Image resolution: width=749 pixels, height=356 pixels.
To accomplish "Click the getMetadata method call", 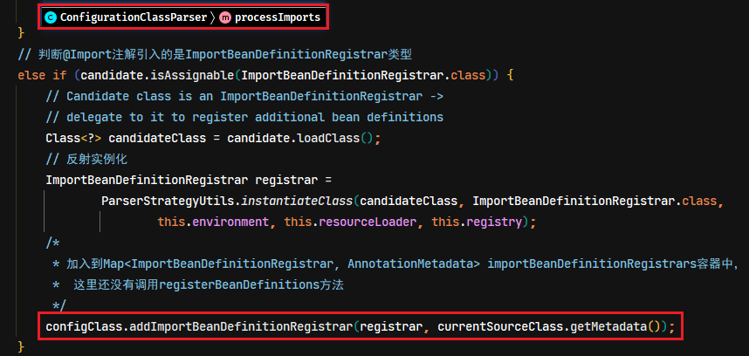I will click(x=609, y=327).
